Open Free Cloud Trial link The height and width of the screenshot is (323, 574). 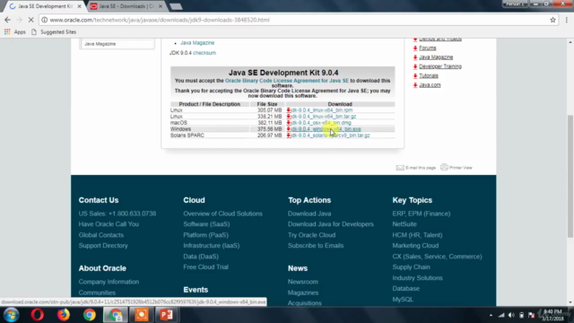[x=205, y=267]
